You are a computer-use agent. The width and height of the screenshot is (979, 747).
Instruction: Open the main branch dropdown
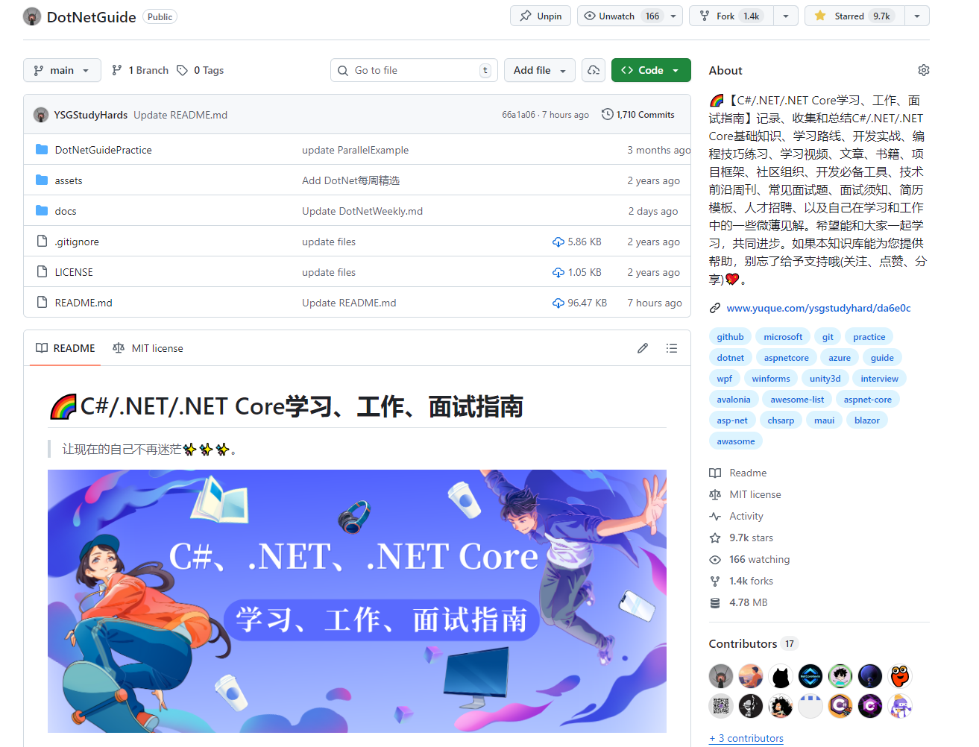point(62,70)
